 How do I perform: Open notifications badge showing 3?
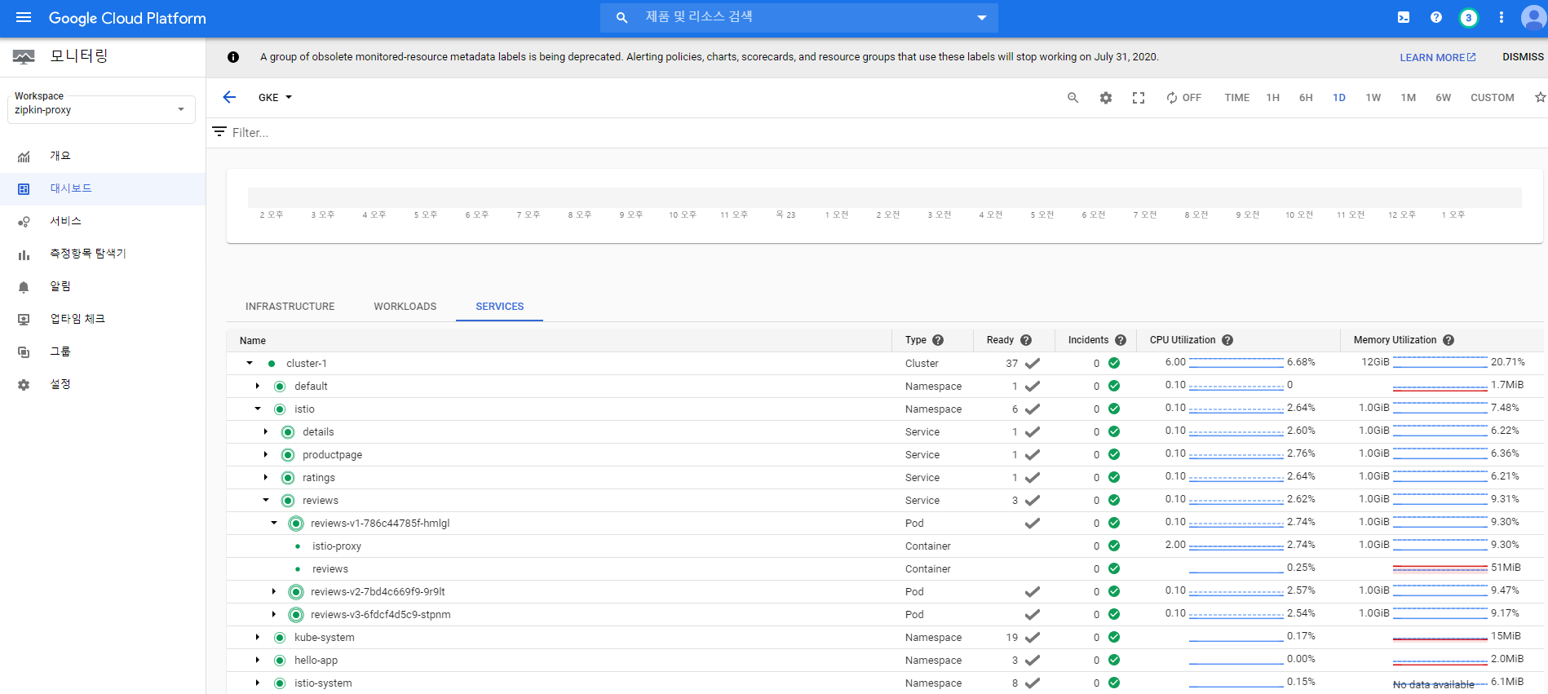click(1469, 17)
